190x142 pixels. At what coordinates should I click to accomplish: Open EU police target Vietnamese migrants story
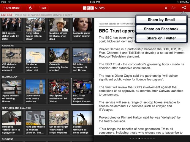pyautogui.click(x=59, y=122)
